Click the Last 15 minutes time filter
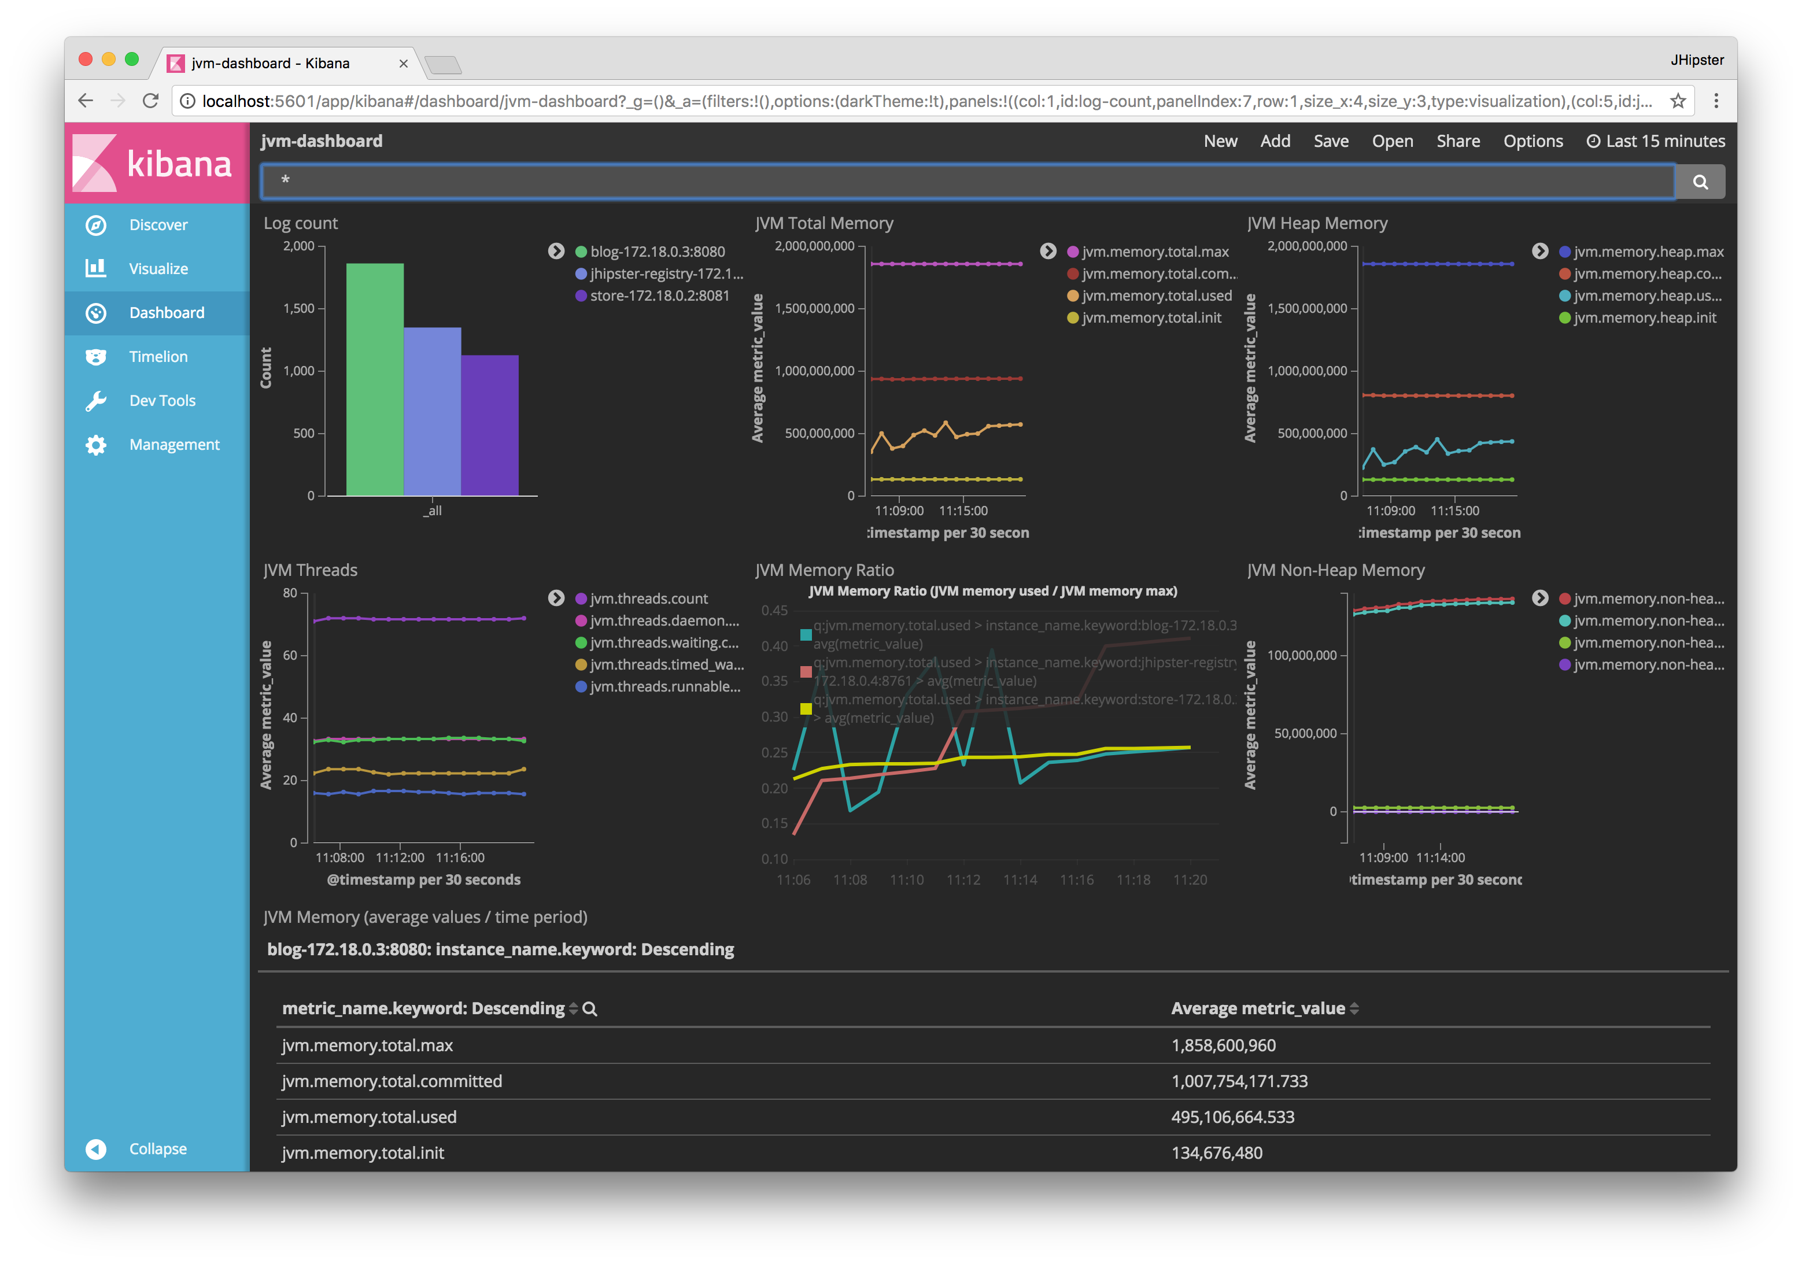The height and width of the screenshot is (1264, 1802). tap(1658, 140)
